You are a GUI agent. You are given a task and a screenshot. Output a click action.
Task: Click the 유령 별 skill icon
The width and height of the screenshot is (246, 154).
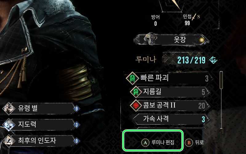(x=9, y=108)
